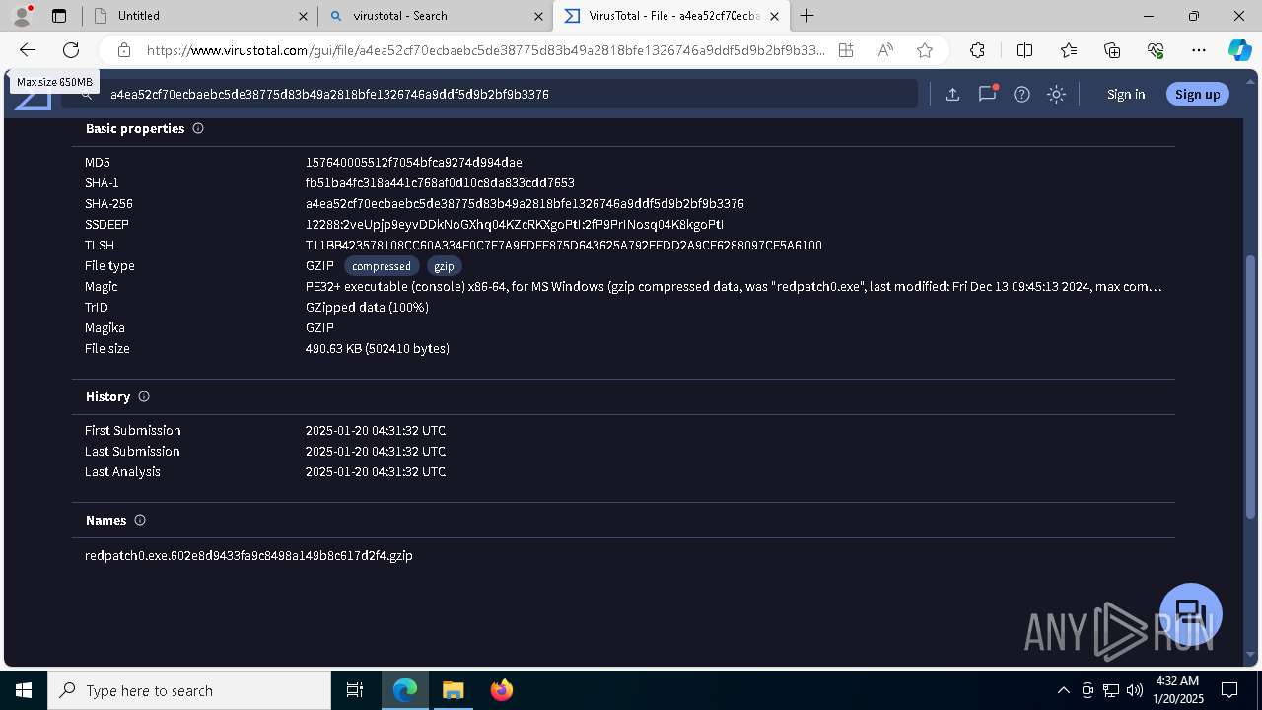Image resolution: width=1262 pixels, height=710 pixels.
Task: Refresh the current page
Action: pyautogui.click(x=71, y=50)
